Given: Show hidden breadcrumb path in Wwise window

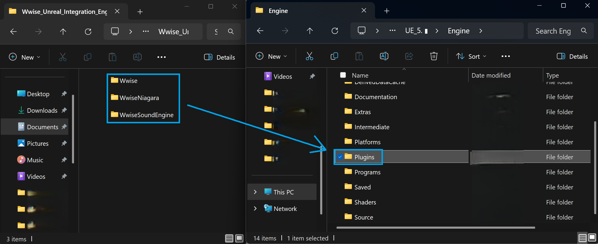Looking at the screenshot, I should 146,32.
